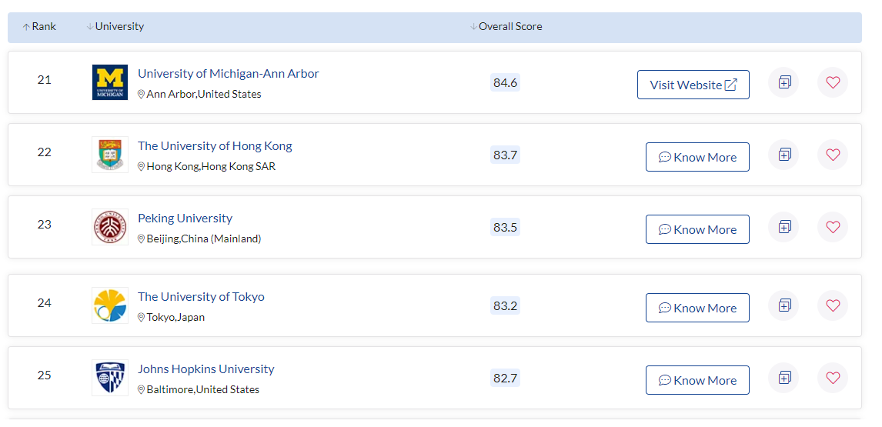The width and height of the screenshot is (882, 427).
Task: Add Peking University to compare list
Action: point(783,227)
